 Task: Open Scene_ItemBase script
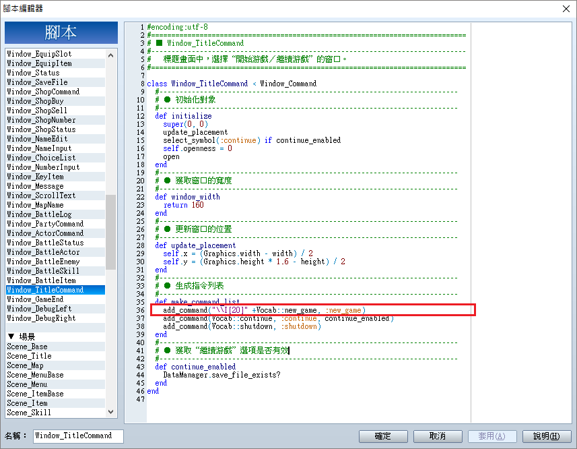click(x=56, y=394)
